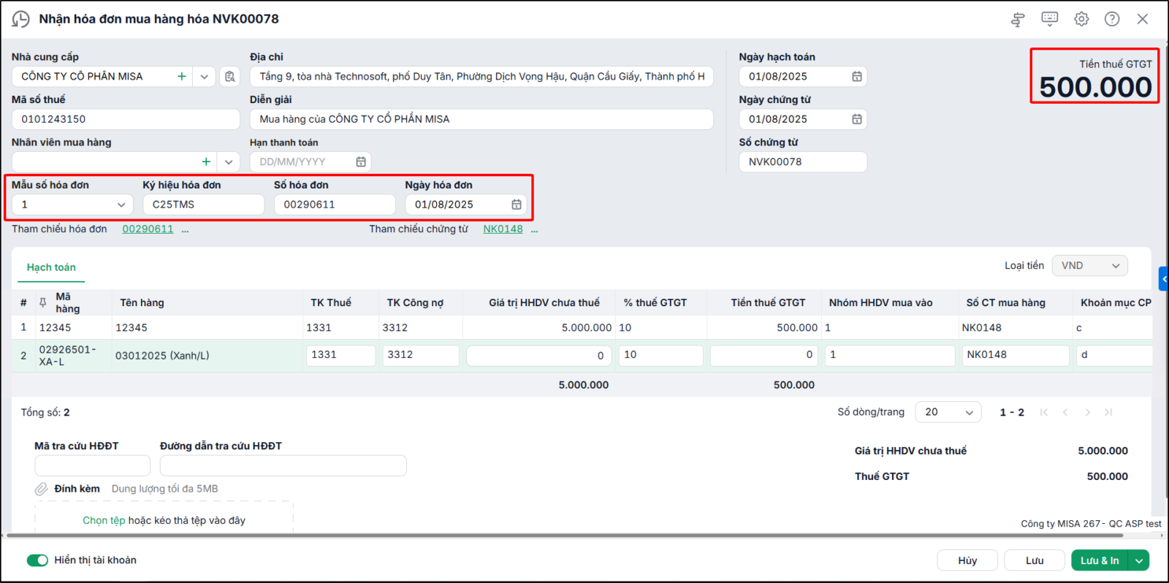Click the pin icon in the table header
The image size is (1169, 583).
point(43,302)
